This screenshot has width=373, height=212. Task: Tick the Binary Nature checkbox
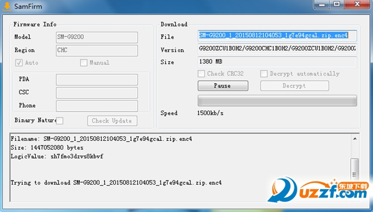[60, 120]
